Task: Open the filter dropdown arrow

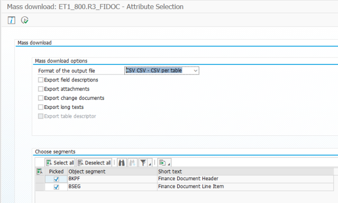Action: coord(150,163)
